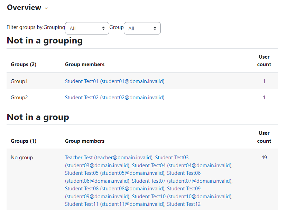Open Student Test02 profile link

coord(114,98)
